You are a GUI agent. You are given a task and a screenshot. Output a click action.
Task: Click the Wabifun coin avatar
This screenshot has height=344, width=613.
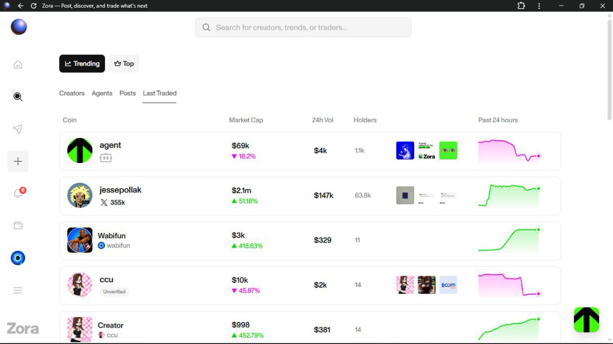pyautogui.click(x=80, y=240)
